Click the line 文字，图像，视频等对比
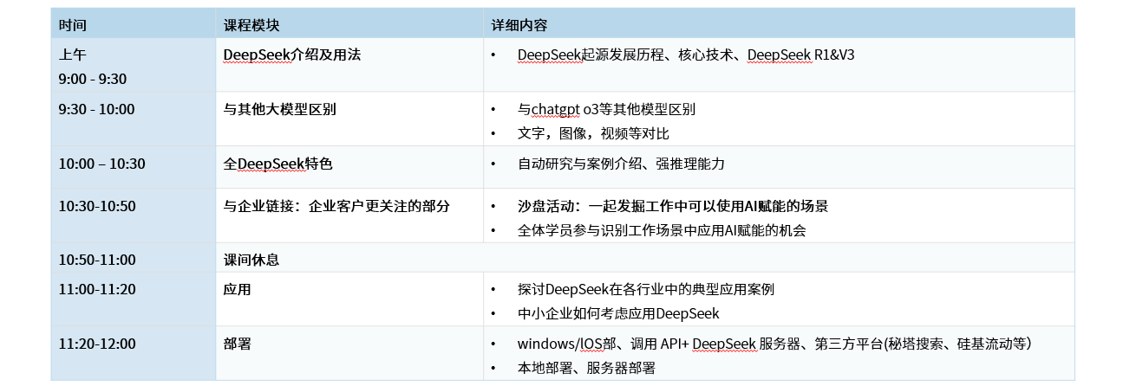Viewport: 1136px width, 386px height. (x=593, y=133)
